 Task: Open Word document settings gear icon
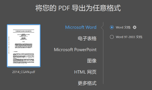[x=134, y=27]
